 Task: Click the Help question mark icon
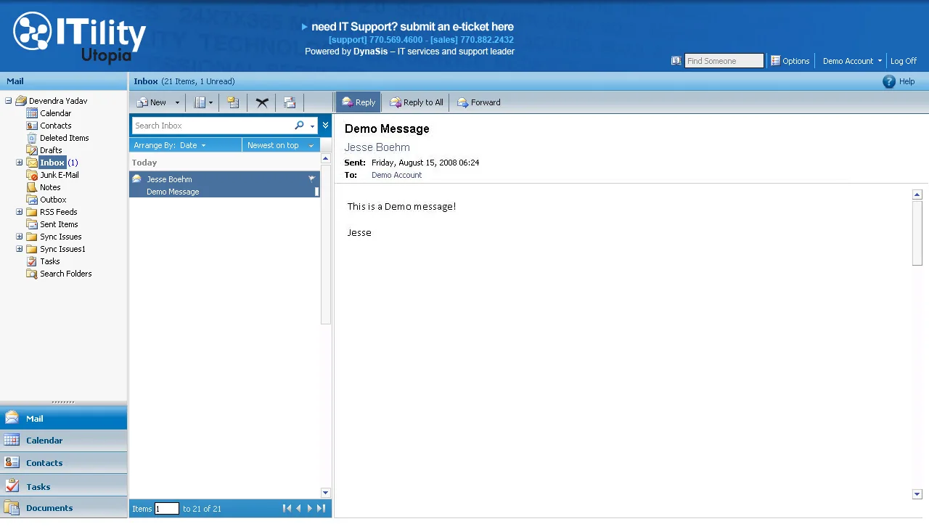889,81
